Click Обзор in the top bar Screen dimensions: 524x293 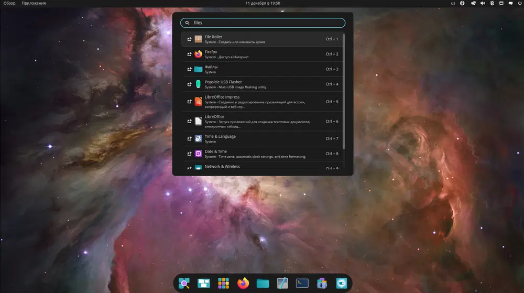click(9, 3)
